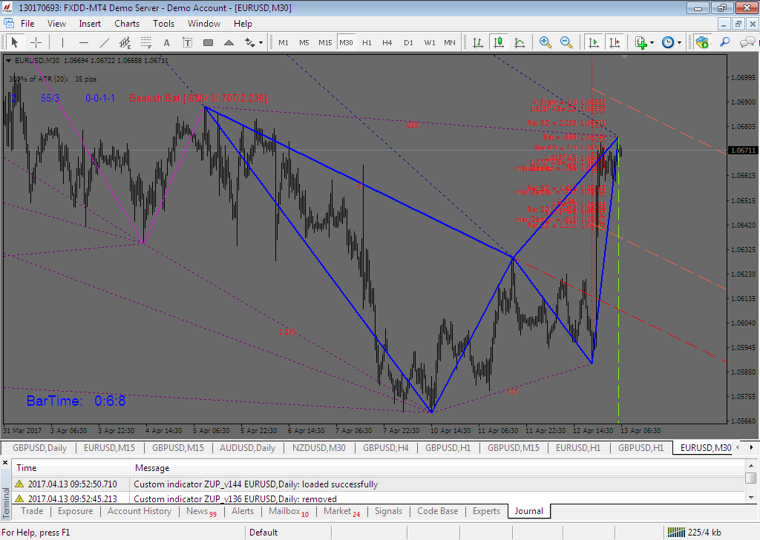Screen dimensions: 760x540
Task: Open the News terminal tab
Action: [x=201, y=511]
